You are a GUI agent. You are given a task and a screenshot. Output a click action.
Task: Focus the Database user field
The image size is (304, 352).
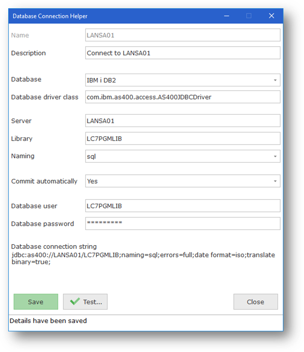click(182, 206)
